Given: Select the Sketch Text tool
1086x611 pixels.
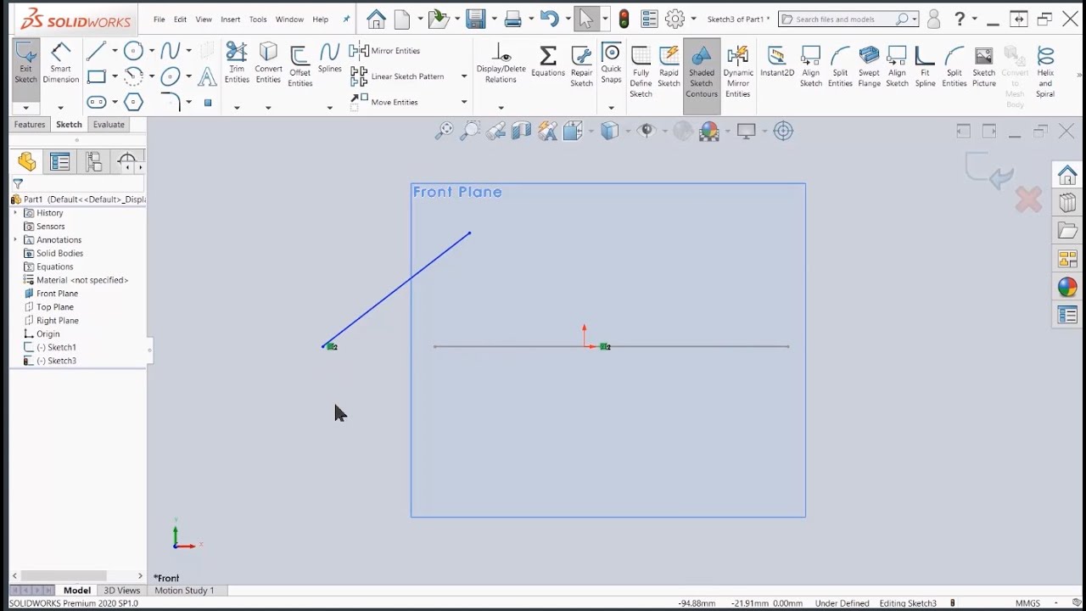Looking at the screenshot, I should coord(207,77).
